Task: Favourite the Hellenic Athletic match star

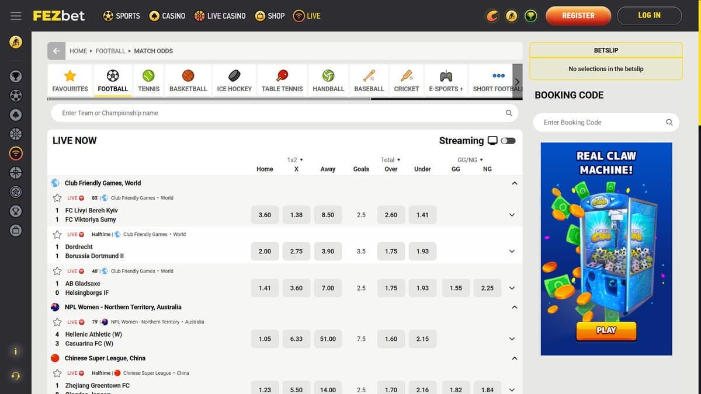Action: click(x=57, y=322)
